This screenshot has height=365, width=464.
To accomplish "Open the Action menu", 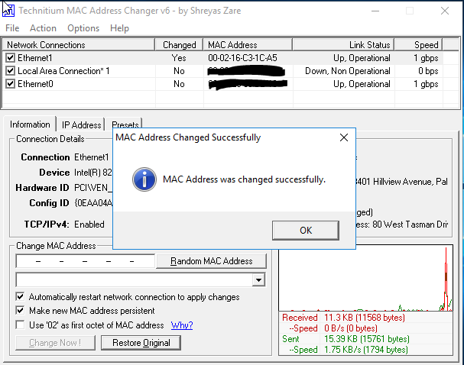I will (44, 28).
